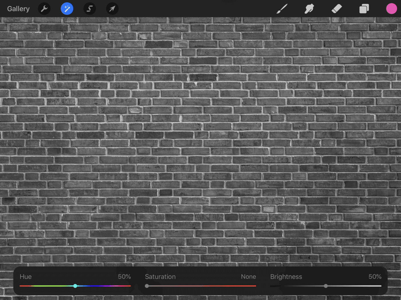Image resolution: width=401 pixels, height=300 pixels.
Task: Click the Saturation slider handle
Action: click(147, 286)
